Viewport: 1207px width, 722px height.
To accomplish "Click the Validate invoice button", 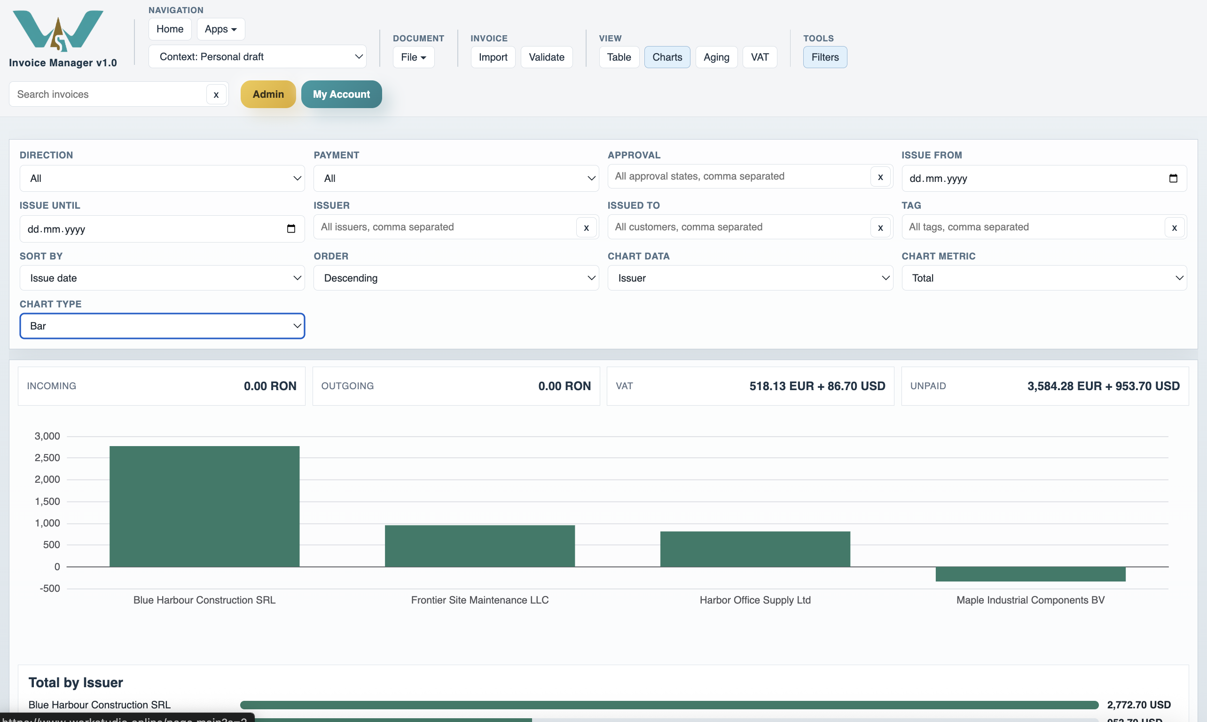I will 546,57.
